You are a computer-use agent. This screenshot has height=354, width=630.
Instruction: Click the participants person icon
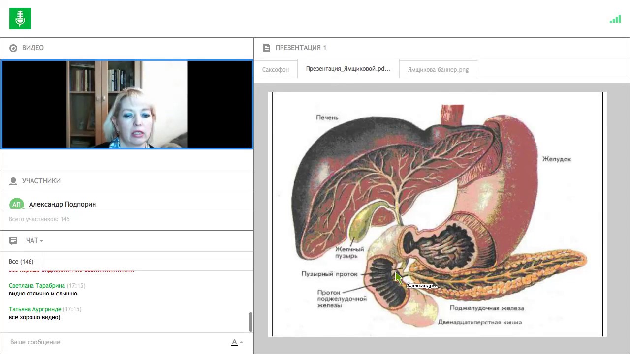click(x=13, y=181)
